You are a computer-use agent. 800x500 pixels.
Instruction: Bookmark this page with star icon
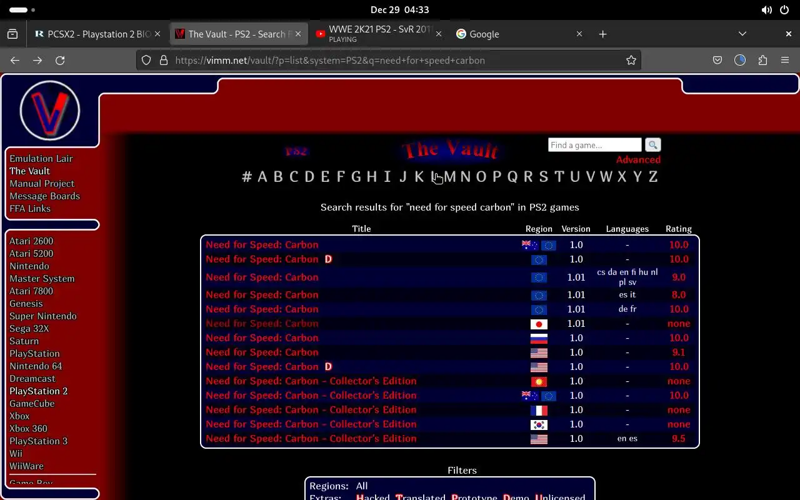coord(631,60)
